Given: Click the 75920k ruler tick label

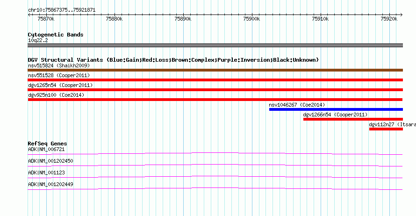Looking at the screenshot, I should tap(389, 19).
